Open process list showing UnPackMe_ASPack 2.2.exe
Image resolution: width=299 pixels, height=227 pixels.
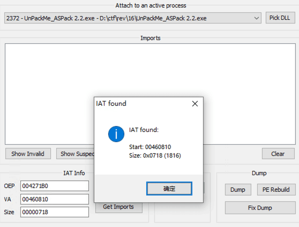(x=133, y=18)
